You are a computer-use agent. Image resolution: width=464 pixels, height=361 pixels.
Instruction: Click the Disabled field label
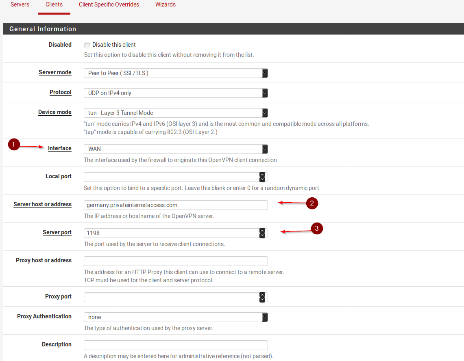pyautogui.click(x=60, y=45)
